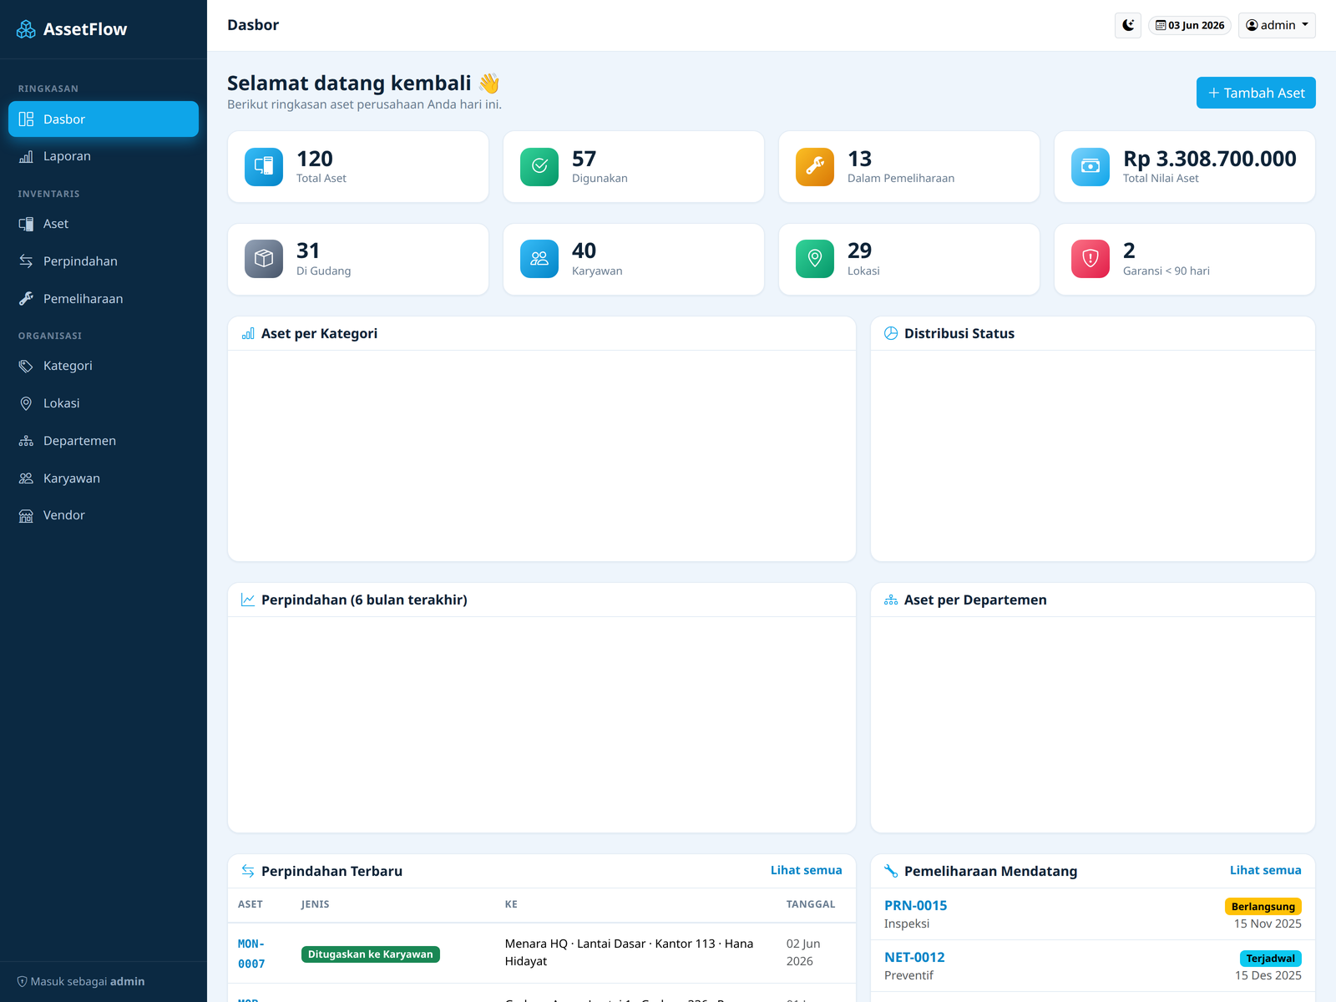This screenshot has height=1002, width=1336.
Task: Click the TANGGAL column header
Action: pos(811,904)
